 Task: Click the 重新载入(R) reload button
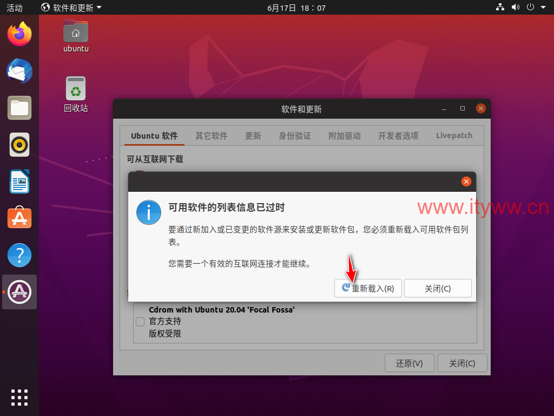368,288
